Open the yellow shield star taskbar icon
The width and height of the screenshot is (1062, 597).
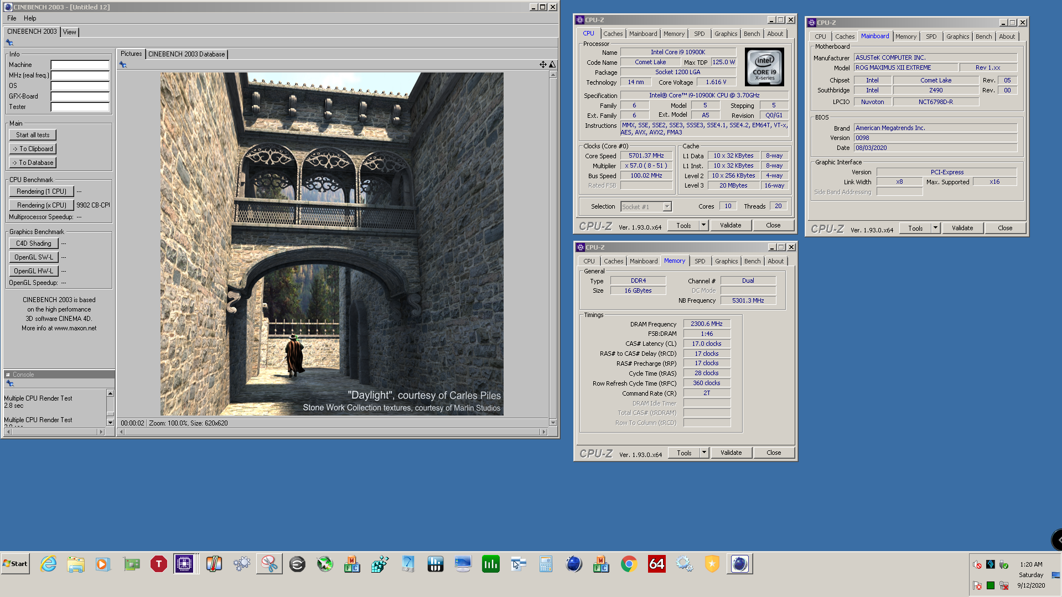712,564
